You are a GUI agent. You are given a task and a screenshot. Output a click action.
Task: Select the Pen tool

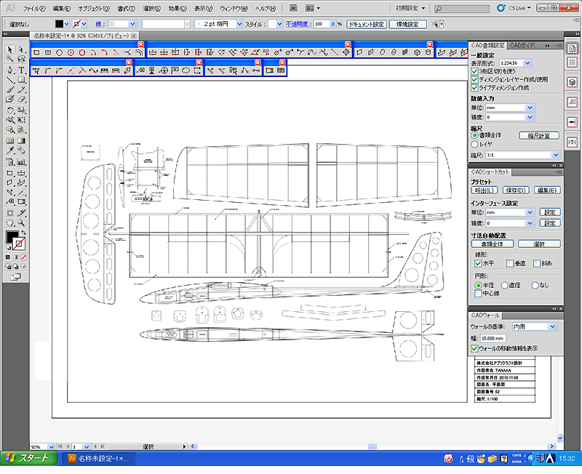click(10, 70)
